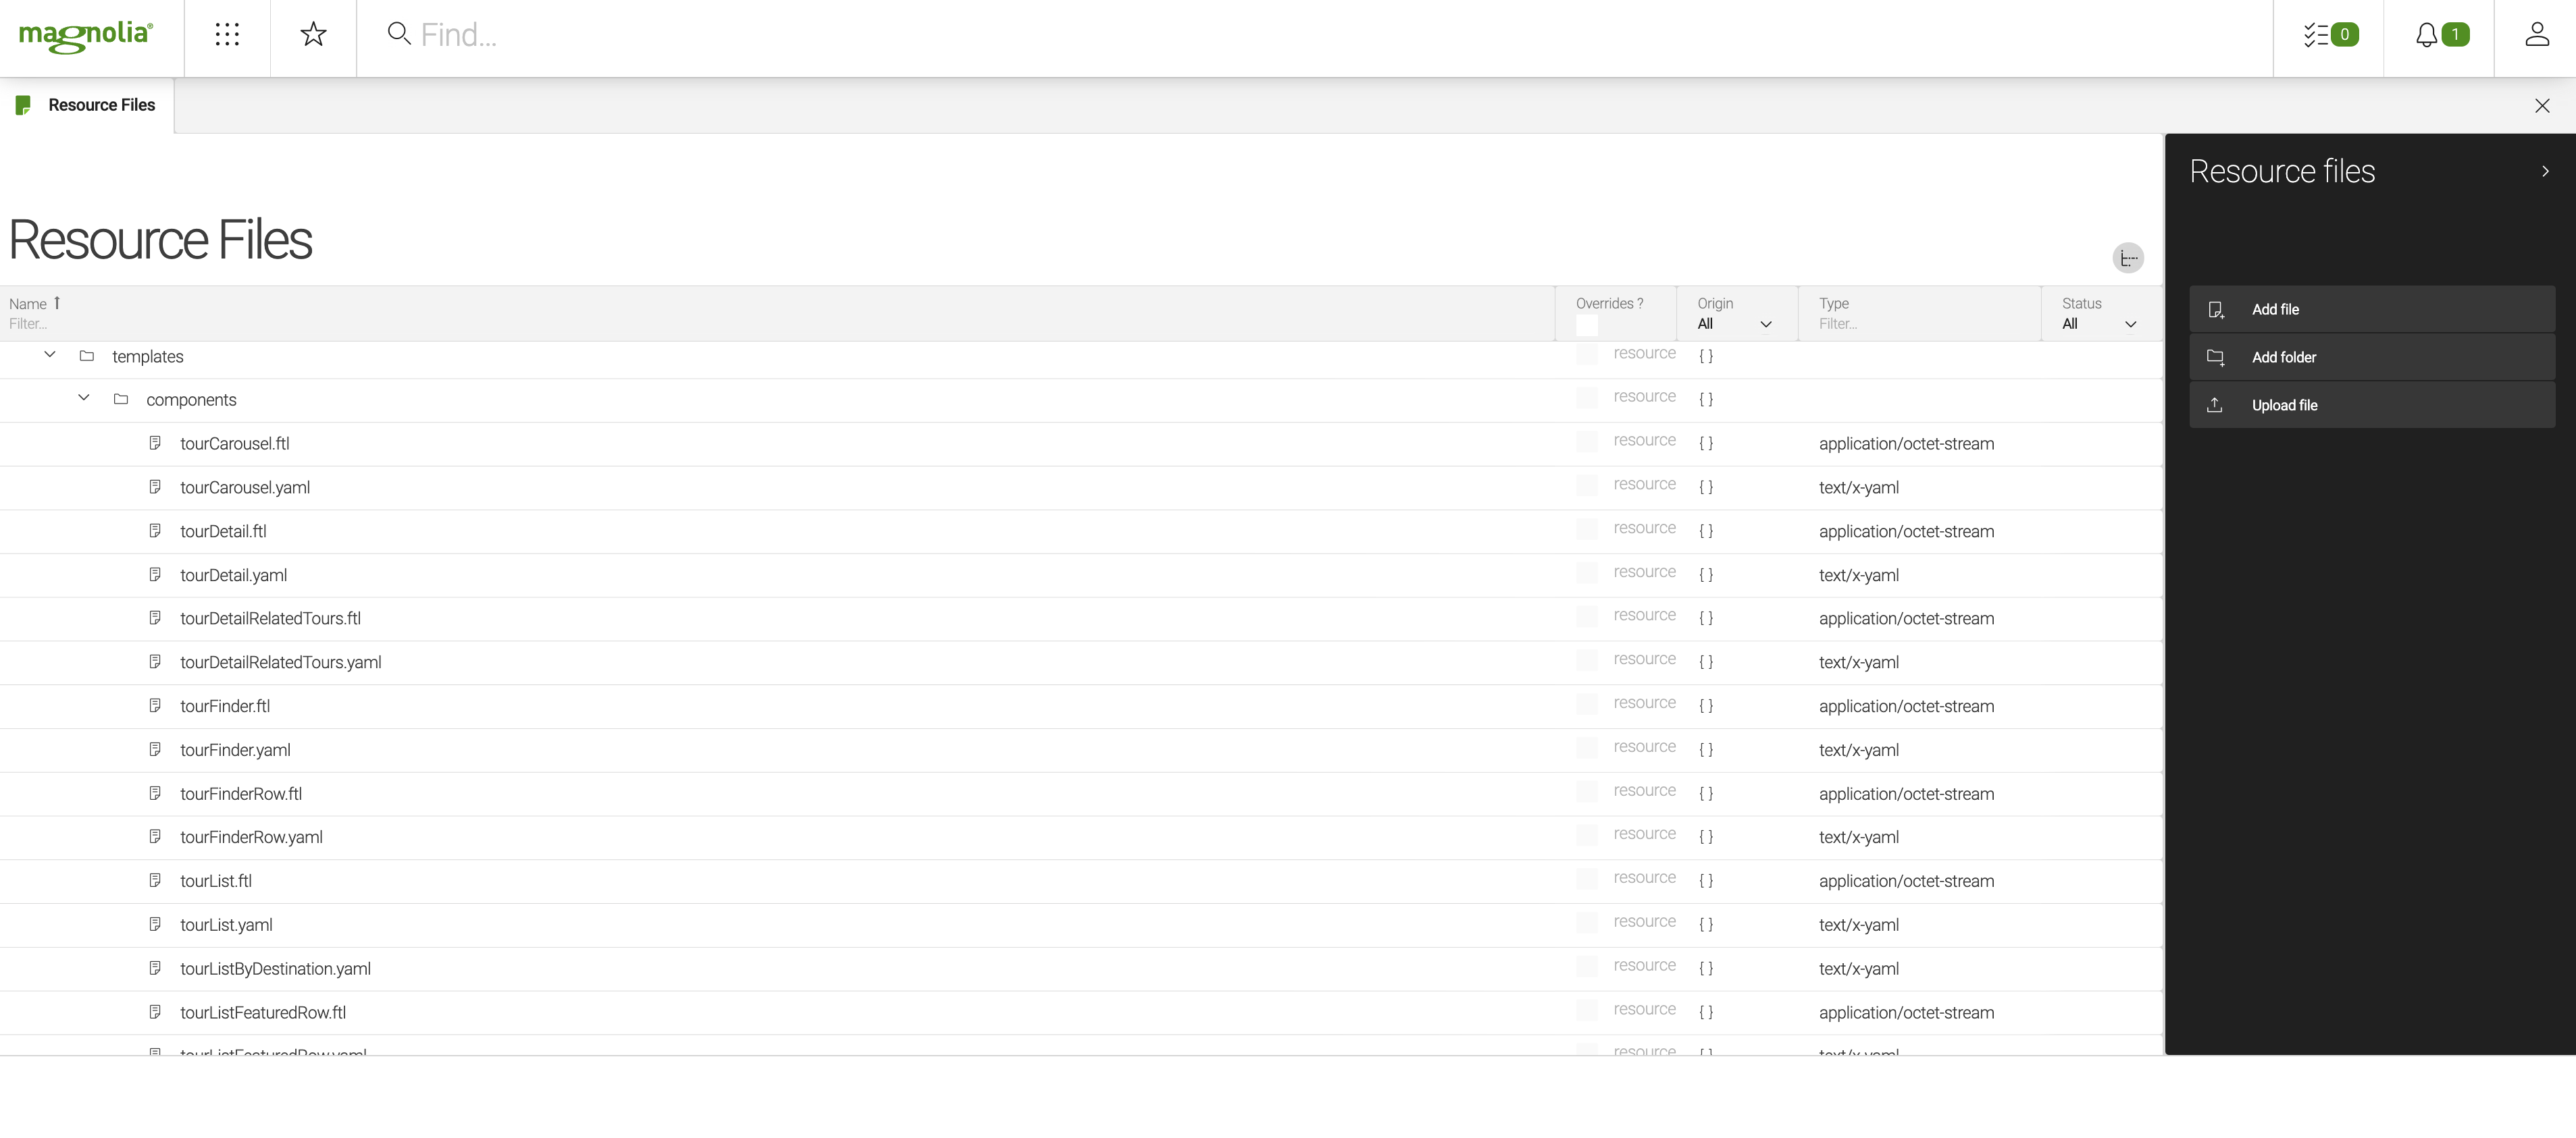Collapse the components folder chevron
Image resolution: width=2576 pixels, height=1138 pixels.
(84, 398)
